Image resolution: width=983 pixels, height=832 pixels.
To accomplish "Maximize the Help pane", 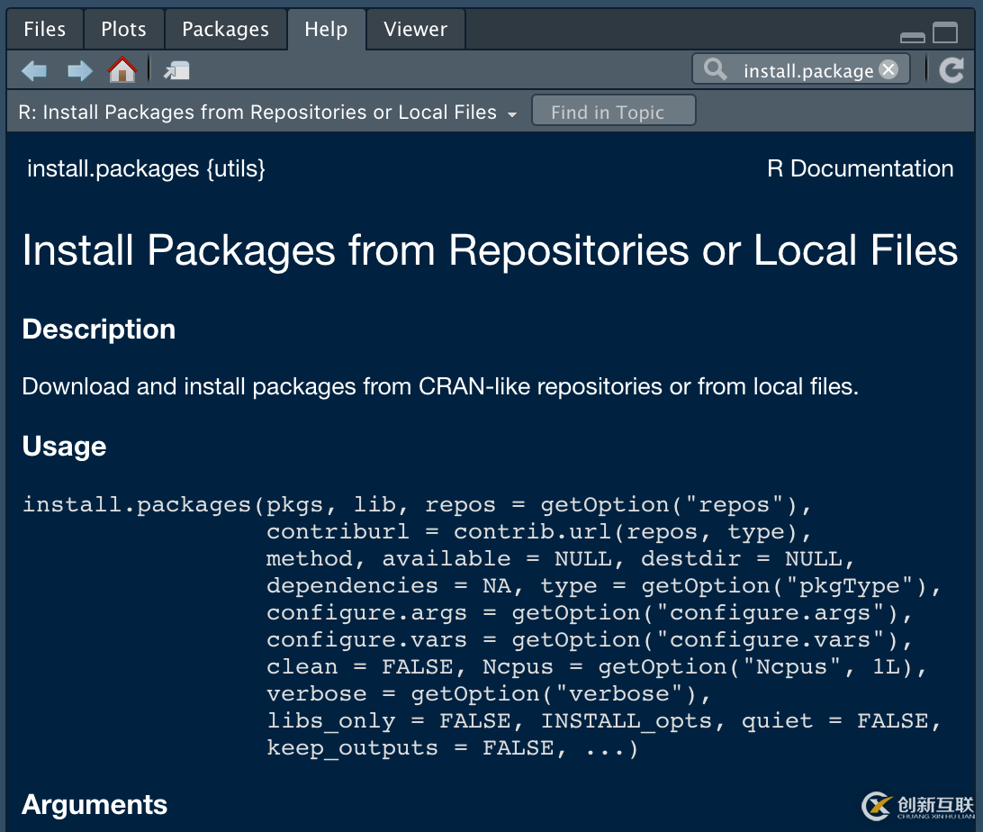I will (945, 33).
